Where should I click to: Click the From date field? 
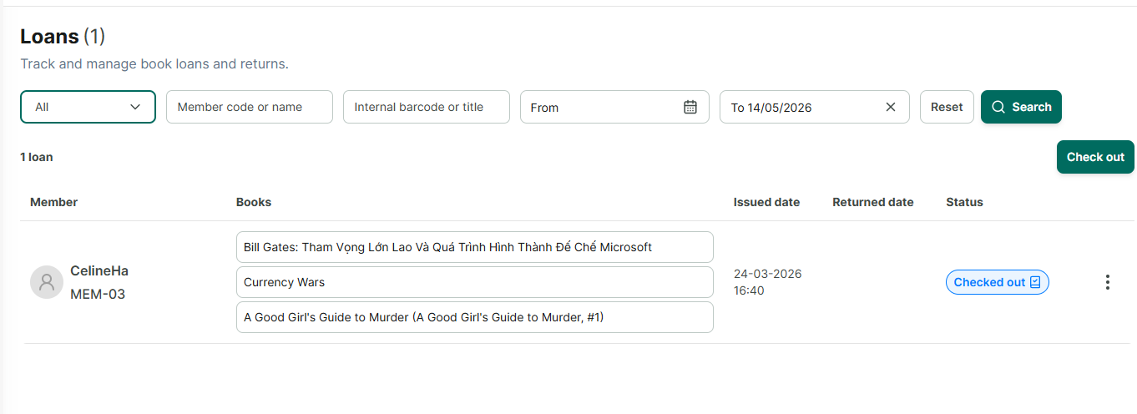pyautogui.click(x=614, y=107)
